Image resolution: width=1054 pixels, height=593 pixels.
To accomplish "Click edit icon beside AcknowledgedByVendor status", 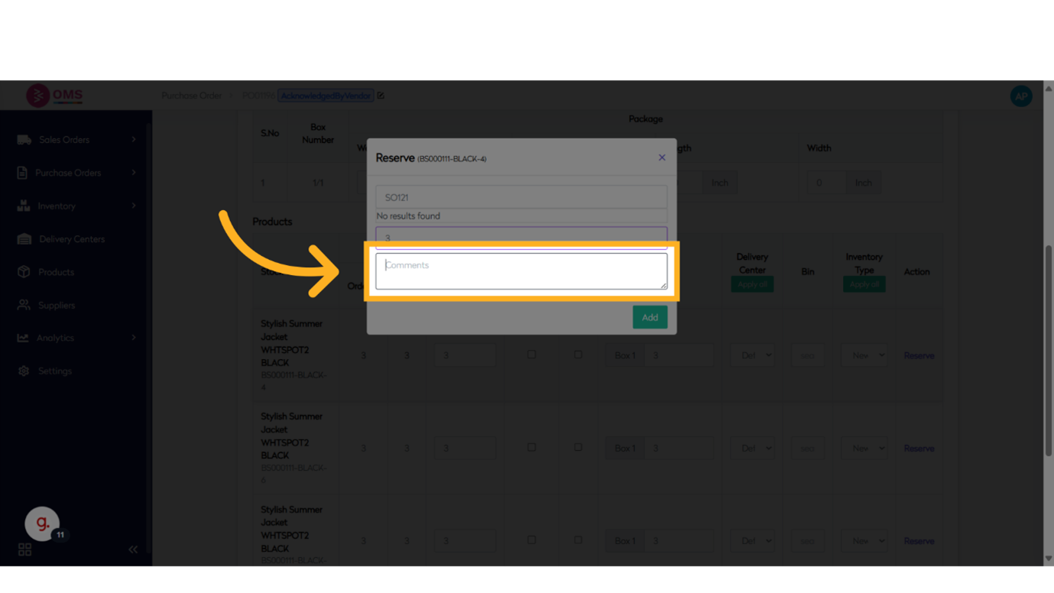I will pos(381,96).
